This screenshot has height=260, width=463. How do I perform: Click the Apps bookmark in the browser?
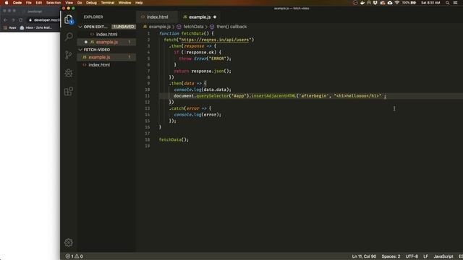click(9, 27)
